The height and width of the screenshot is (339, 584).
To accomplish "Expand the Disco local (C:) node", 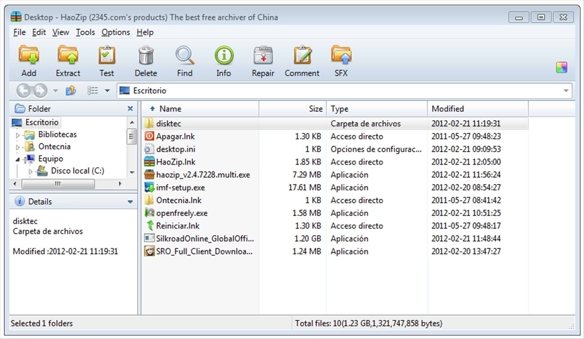I will (30, 171).
